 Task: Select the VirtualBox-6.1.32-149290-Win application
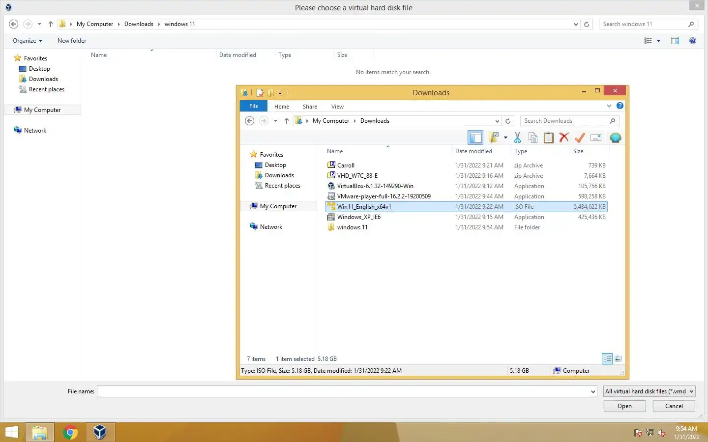pyautogui.click(x=466, y=186)
